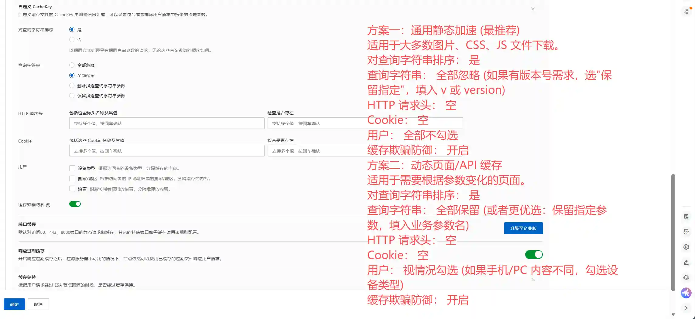The height and width of the screenshot is (319, 695).
Task: Choose 保留指定查询字符串参数 option
Action: pos(72,96)
